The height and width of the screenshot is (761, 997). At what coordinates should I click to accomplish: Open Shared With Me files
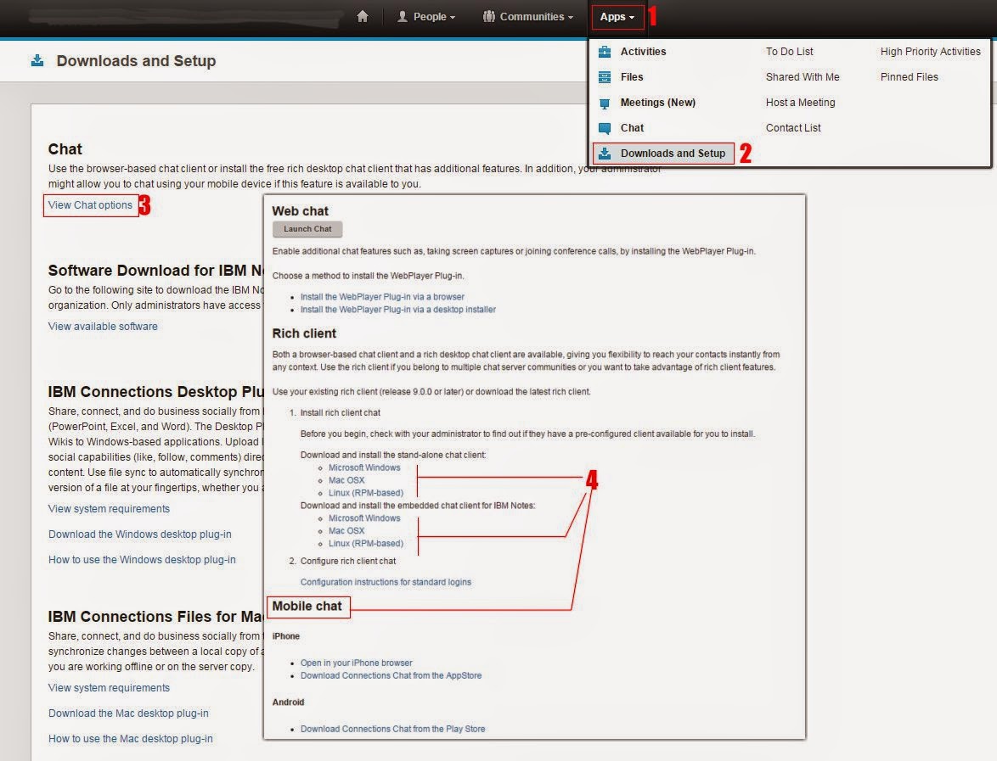803,77
